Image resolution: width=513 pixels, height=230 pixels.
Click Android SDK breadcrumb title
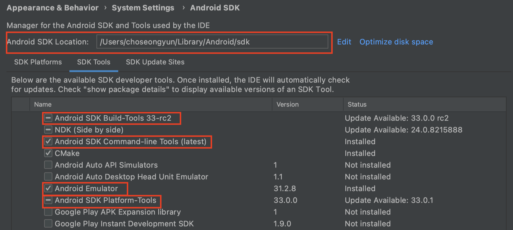[215, 8]
